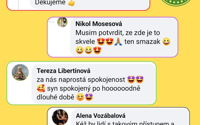This screenshot has width=200, height=125.
Task: Click the name Nikol Mosesová
Action: (x=99, y=24)
